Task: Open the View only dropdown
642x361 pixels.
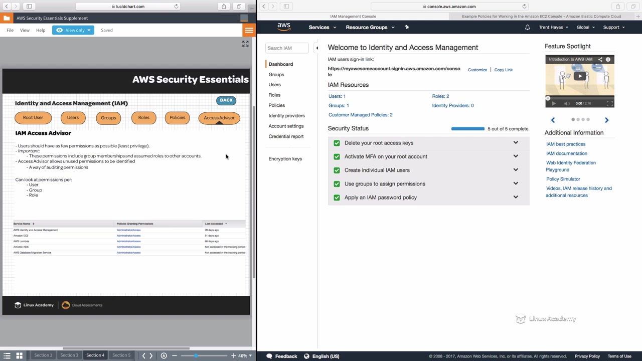Action: click(x=73, y=30)
